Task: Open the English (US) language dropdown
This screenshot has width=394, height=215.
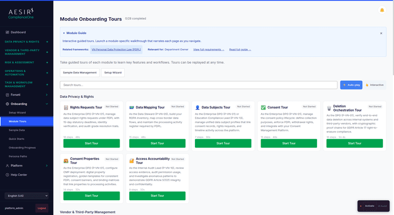Action: click(26, 196)
